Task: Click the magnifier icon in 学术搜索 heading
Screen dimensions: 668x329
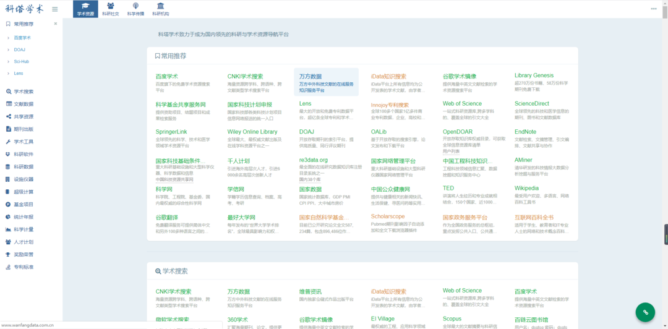Action: click(158, 271)
